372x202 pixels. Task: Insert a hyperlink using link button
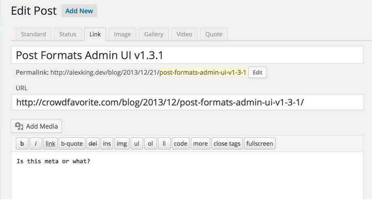[50, 143]
